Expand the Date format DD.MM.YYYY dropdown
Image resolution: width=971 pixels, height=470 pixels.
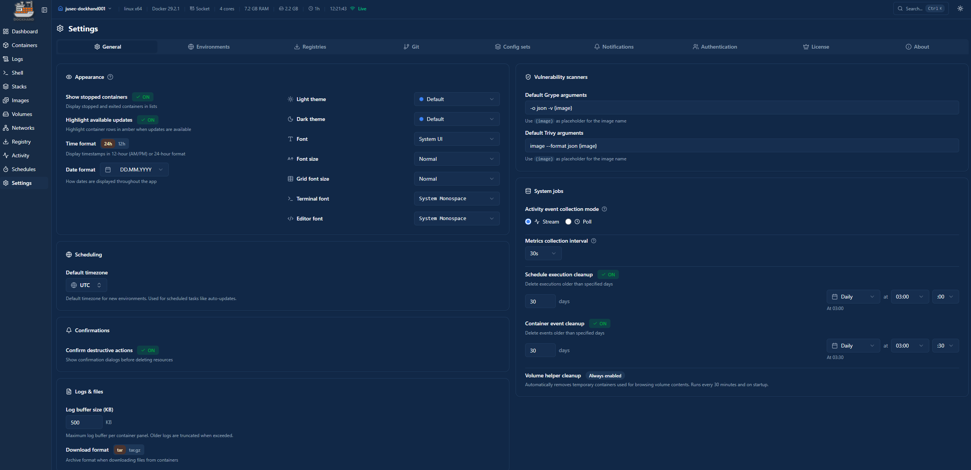134,170
